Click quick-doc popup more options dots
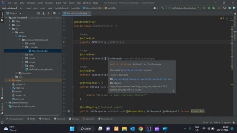The image size is (237, 133). [173, 91]
